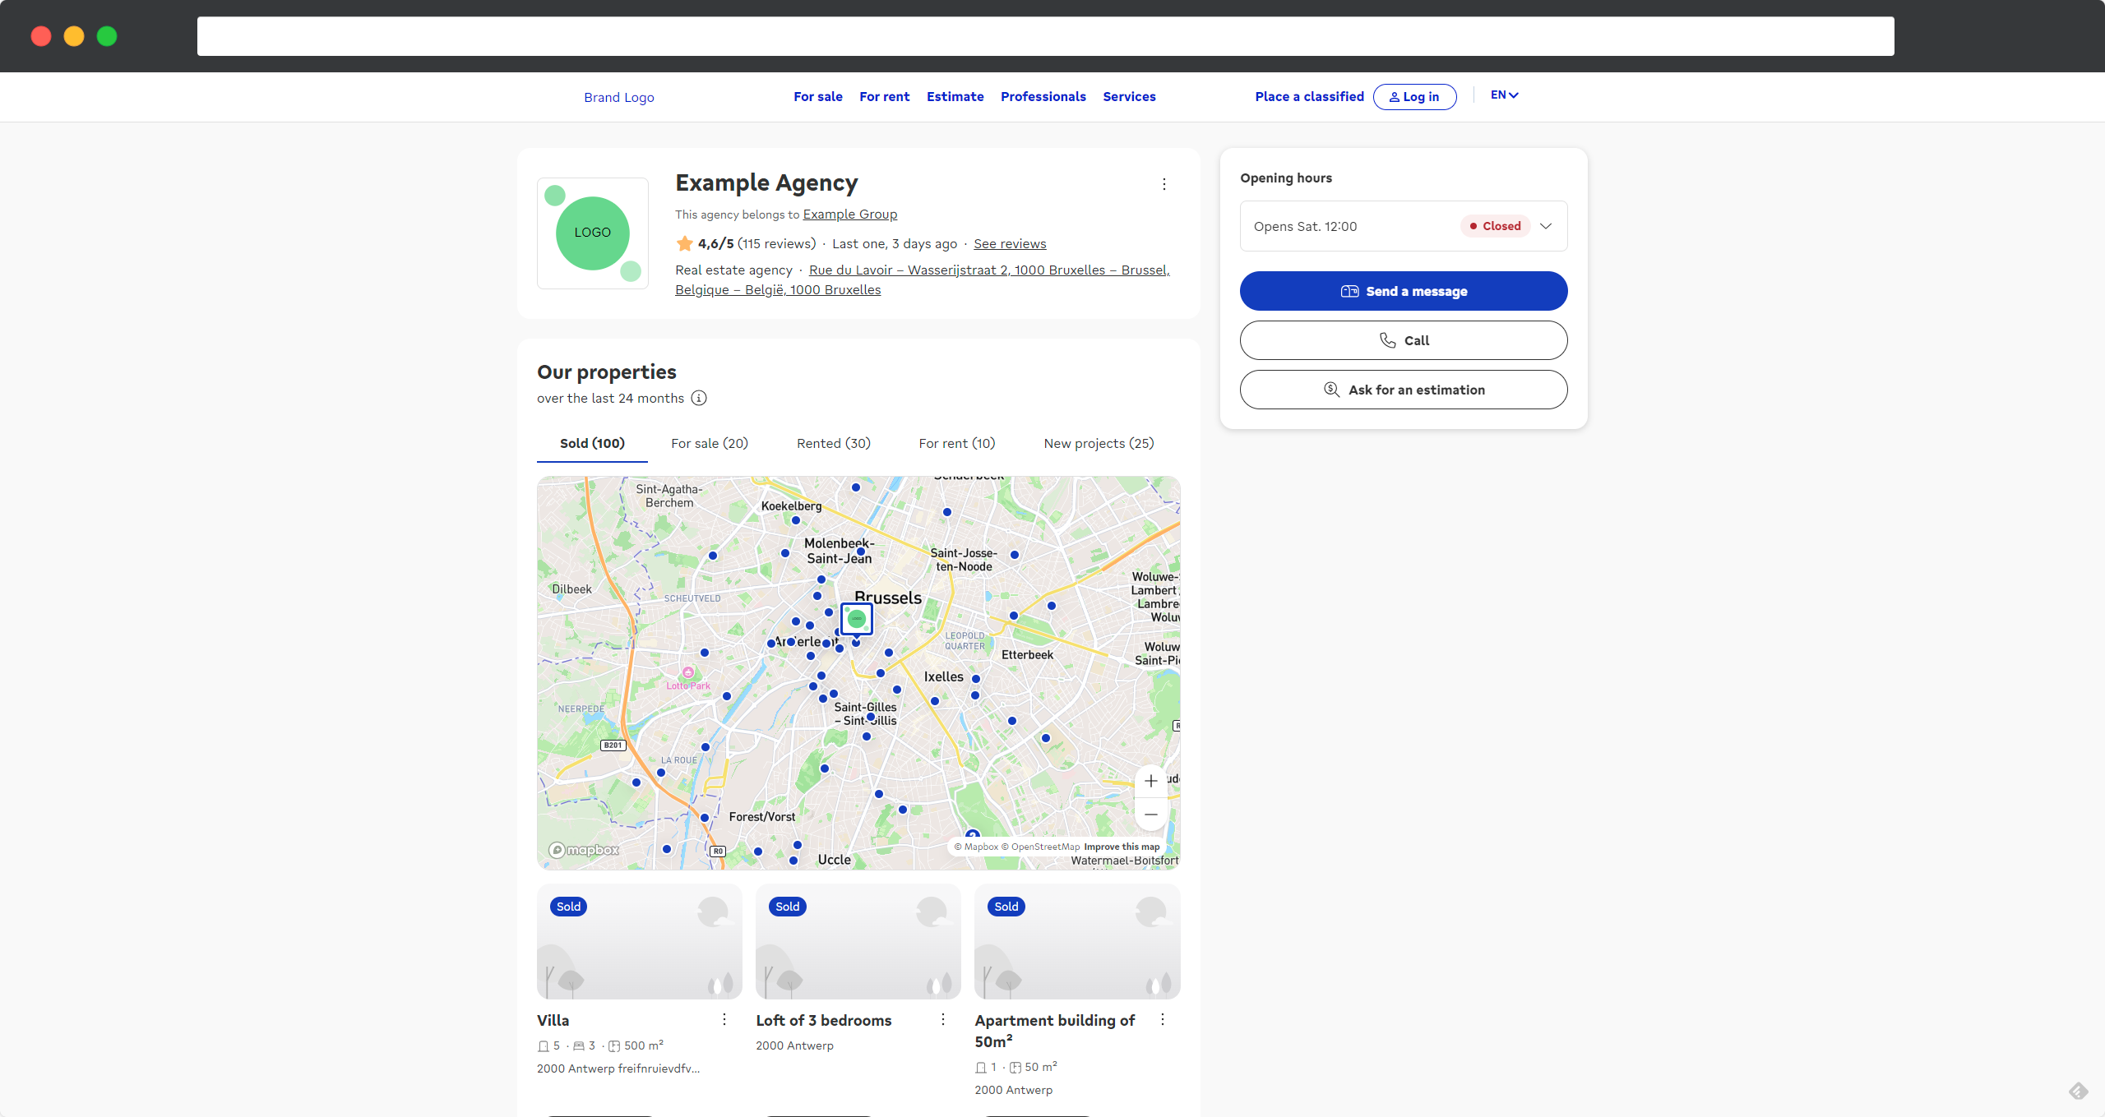Click the Send a message button

tap(1404, 291)
